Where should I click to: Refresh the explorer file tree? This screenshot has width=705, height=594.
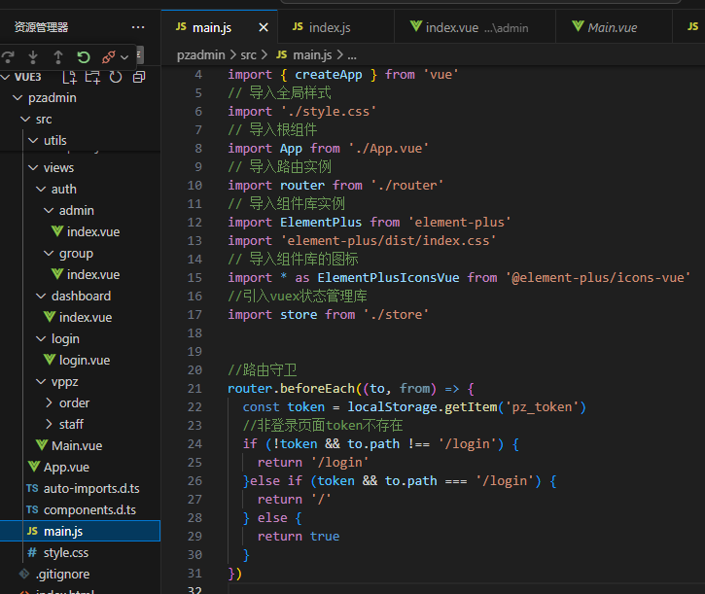(x=116, y=77)
